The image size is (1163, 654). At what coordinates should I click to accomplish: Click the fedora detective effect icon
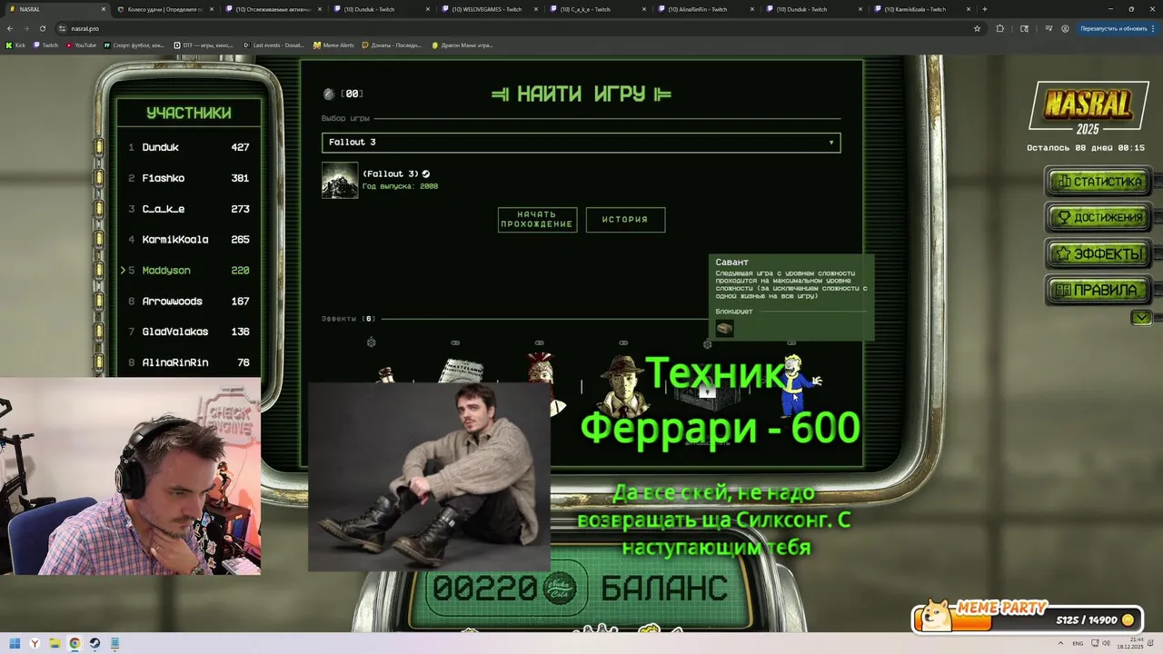(x=623, y=385)
